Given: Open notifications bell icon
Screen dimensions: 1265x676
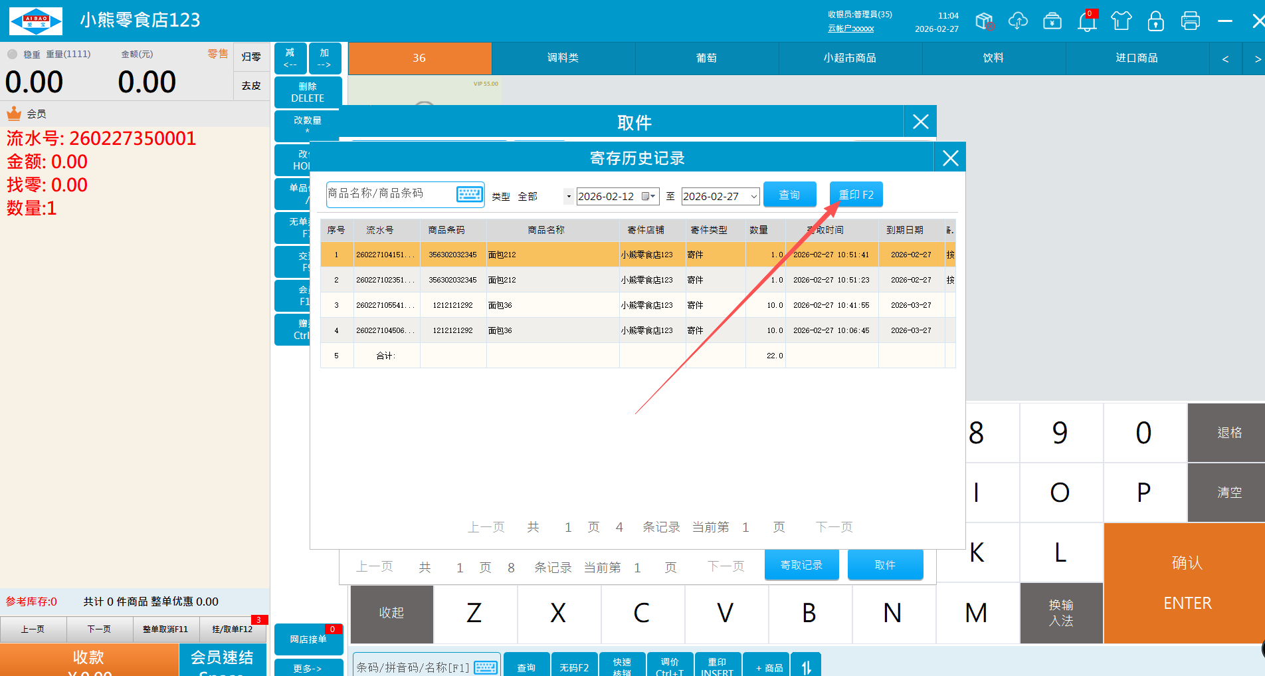Looking at the screenshot, I should (x=1087, y=21).
